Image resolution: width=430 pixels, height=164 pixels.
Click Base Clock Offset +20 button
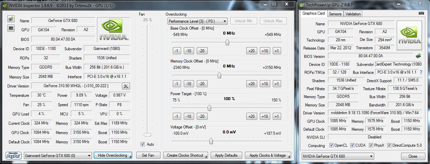(252, 51)
